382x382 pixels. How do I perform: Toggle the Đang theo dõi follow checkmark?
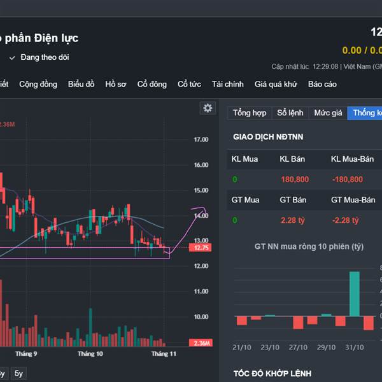coord(12,57)
